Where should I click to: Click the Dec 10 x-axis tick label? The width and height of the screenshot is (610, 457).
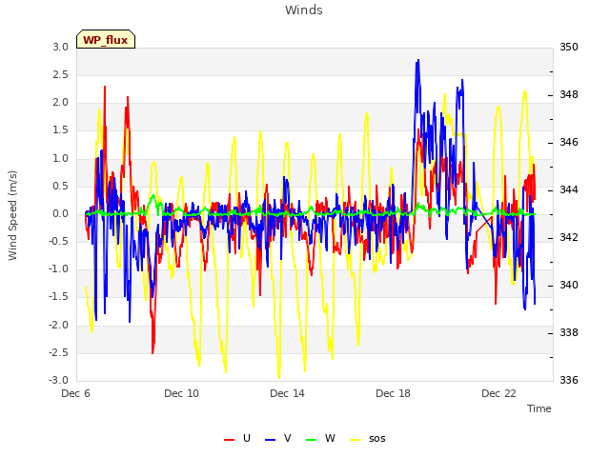pos(181,393)
